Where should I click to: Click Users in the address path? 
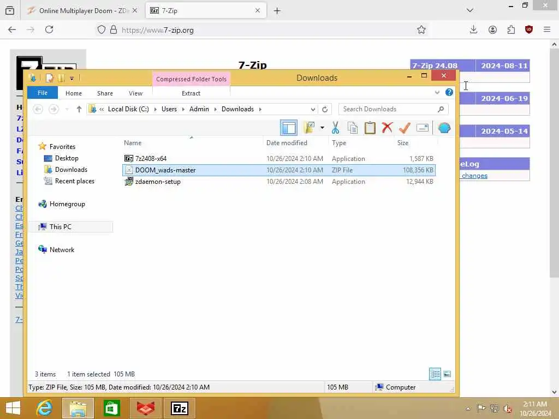coord(169,109)
